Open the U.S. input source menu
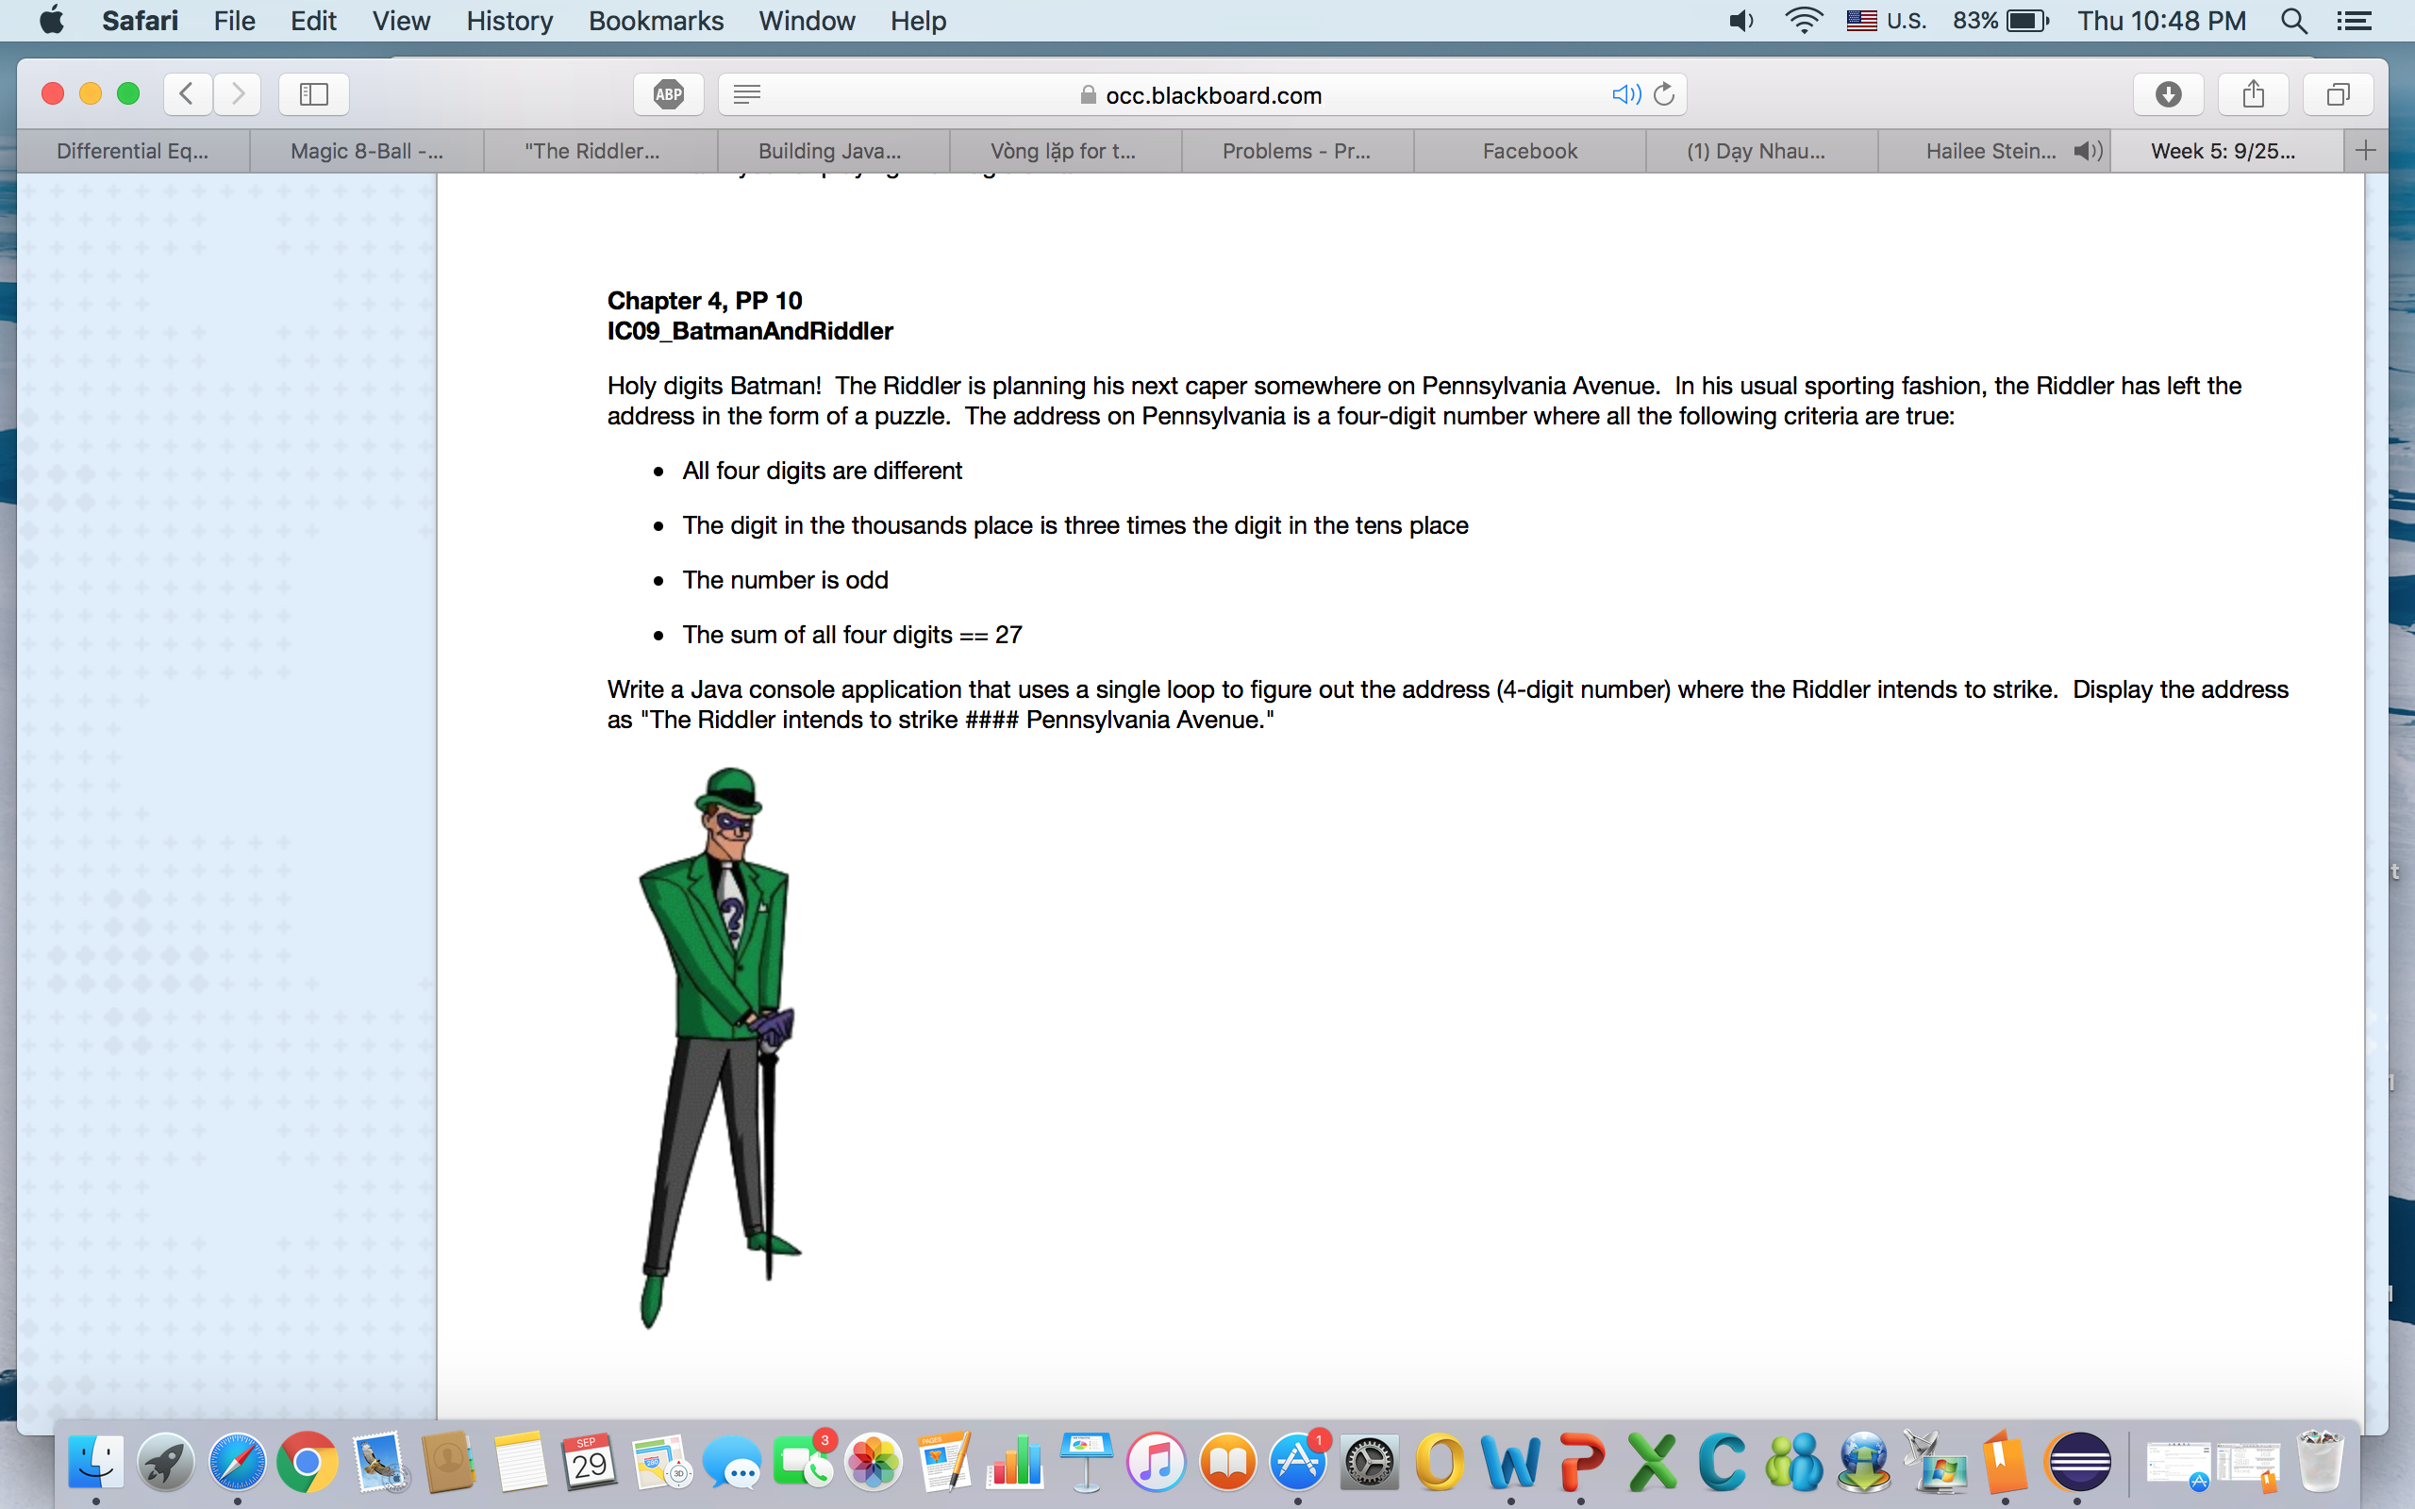 (1886, 20)
